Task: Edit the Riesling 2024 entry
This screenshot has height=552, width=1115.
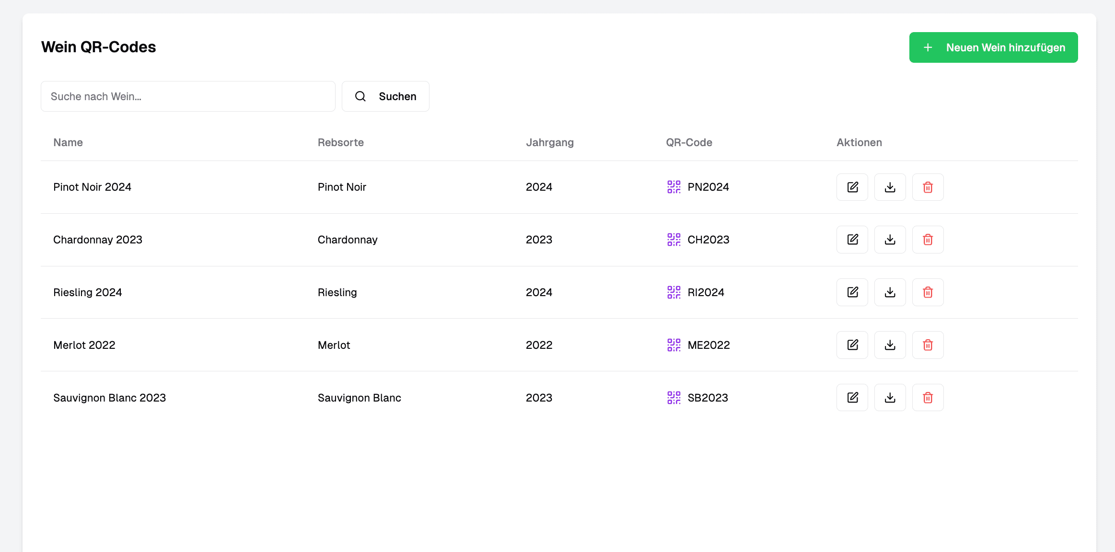Action: coord(852,292)
